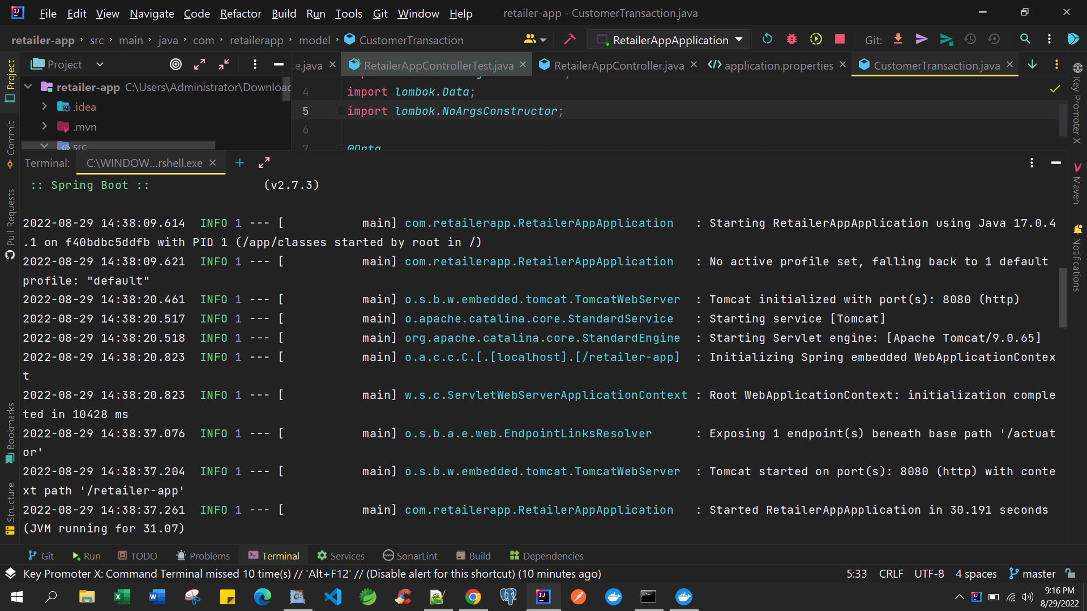
Task: Click Git Update Project arrow icon
Action: pos(898,39)
